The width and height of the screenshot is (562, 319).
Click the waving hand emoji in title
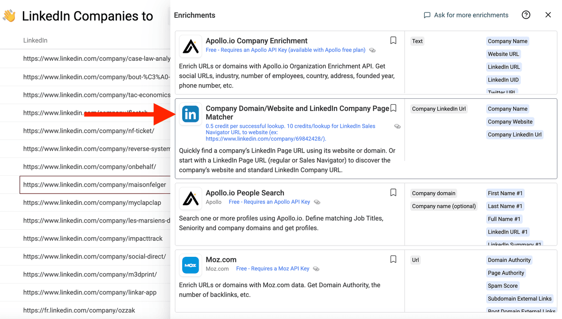[9, 16]
